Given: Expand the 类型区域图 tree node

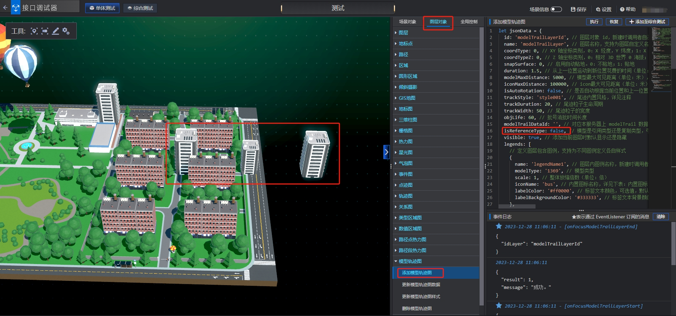Looking at the screenshot, I should 436,218.
